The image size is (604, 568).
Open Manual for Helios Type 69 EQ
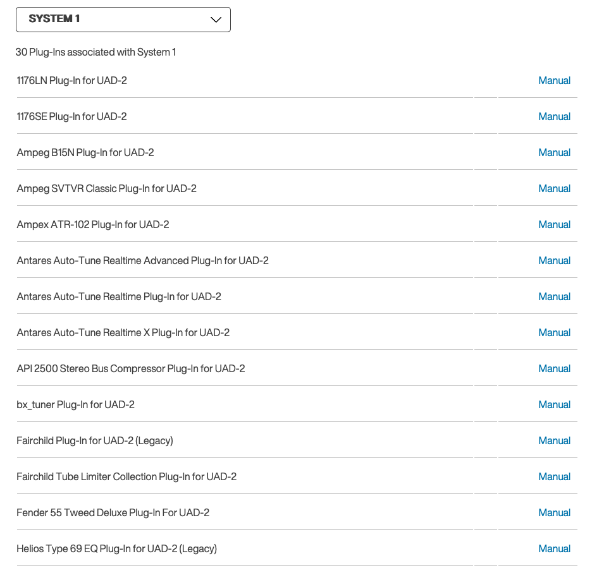(554, 549)
